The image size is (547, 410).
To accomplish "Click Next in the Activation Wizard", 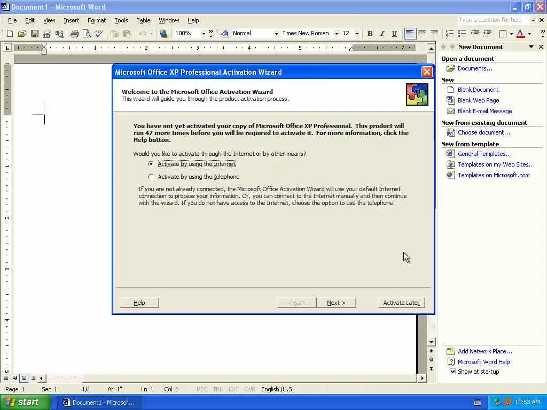I will tap(337, 303).
